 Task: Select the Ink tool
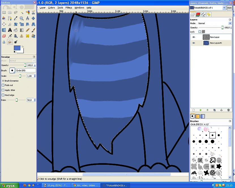pos(16,36)
